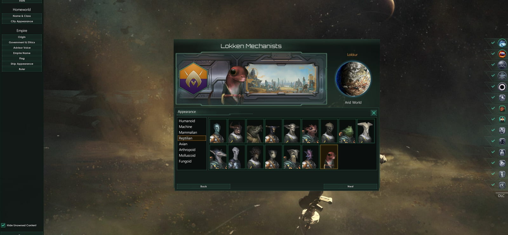Click the black ring DLC icon
This screenshot has height=235, width=508.
click(502, 87)
